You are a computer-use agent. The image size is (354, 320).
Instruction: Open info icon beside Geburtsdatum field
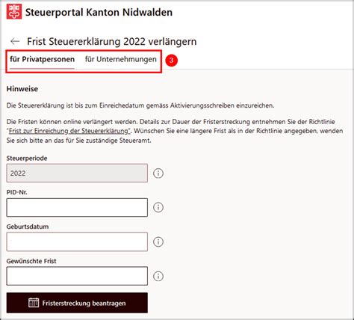[x=158, y=241]
